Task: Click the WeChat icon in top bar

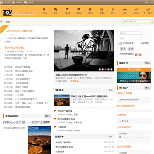Action: [x=26, y=2]
